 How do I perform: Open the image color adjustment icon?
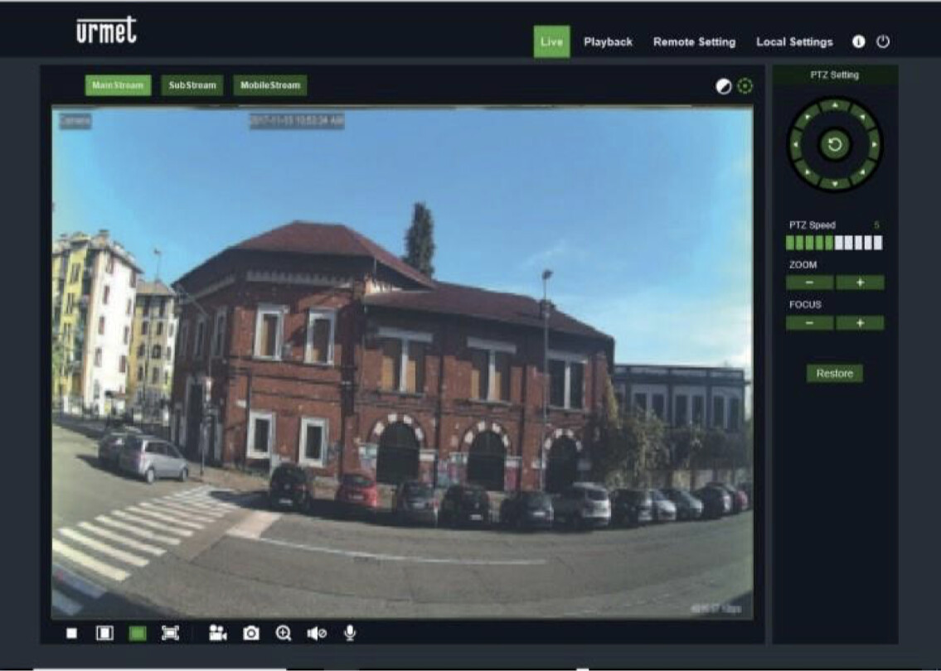(724, 86)
